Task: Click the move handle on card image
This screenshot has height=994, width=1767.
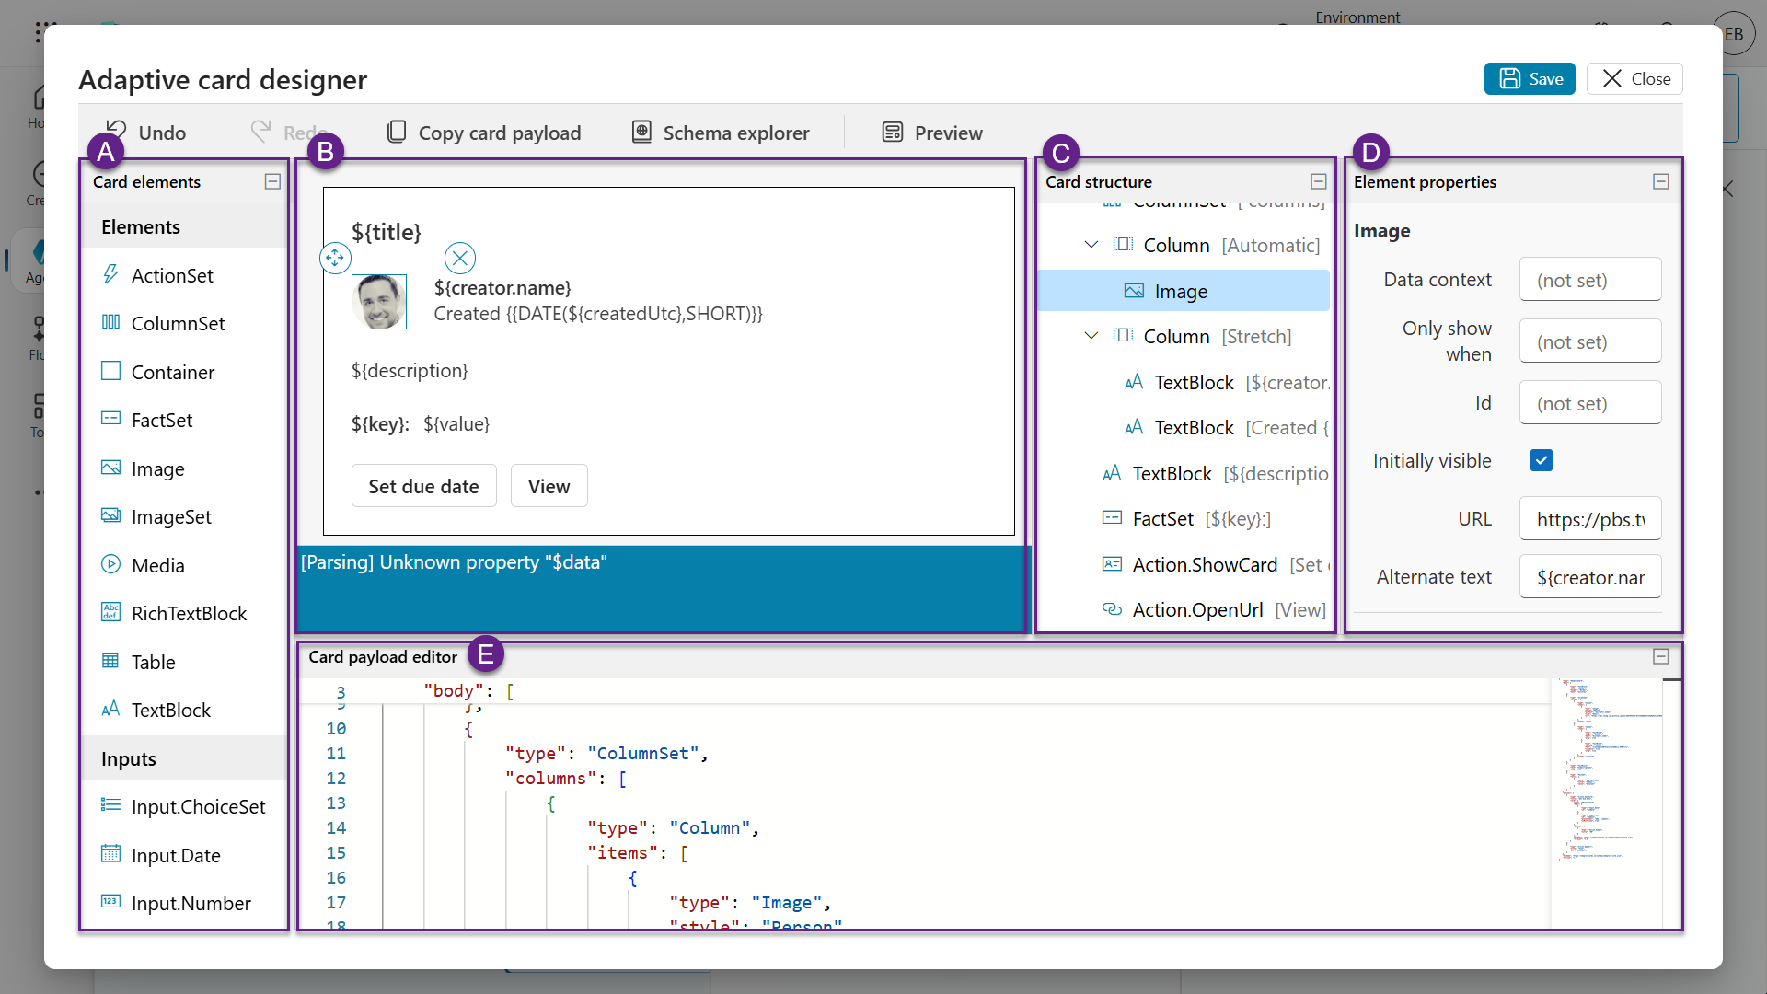Action: tap(335, 258)
